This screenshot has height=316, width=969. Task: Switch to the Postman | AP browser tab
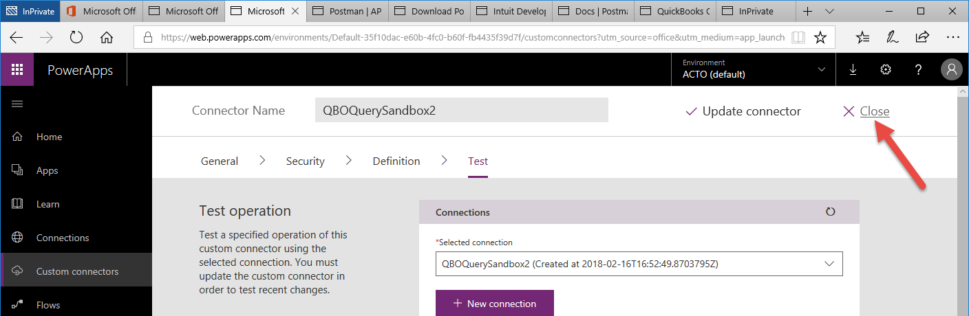click(x=348, y=12)
